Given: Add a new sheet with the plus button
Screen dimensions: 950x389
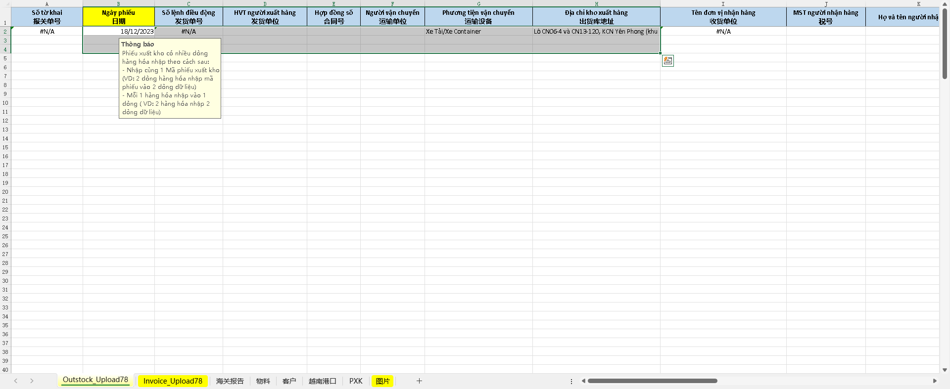Looking at the screenshot, I should (x=419, y=381).
